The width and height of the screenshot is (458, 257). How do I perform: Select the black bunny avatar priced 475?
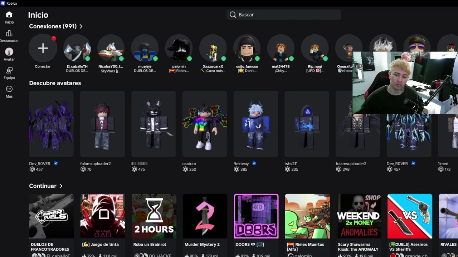(154, 124)
